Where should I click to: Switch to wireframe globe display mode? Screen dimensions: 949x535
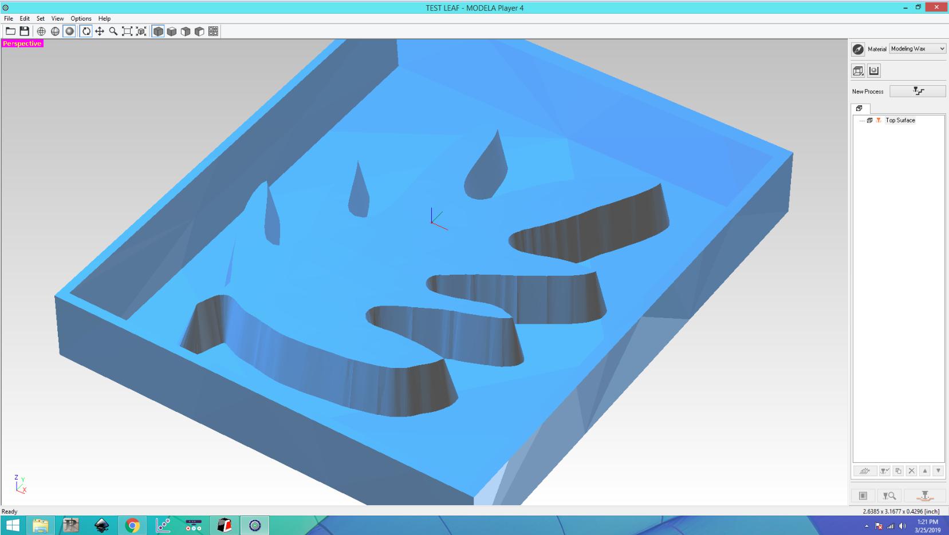pyautogui.click(x=41, y=31)
